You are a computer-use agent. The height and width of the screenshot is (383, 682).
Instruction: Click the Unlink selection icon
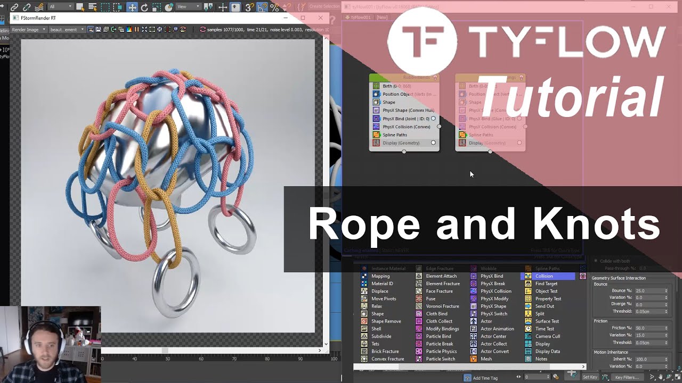pyautogui.click(x=27, y=7)
